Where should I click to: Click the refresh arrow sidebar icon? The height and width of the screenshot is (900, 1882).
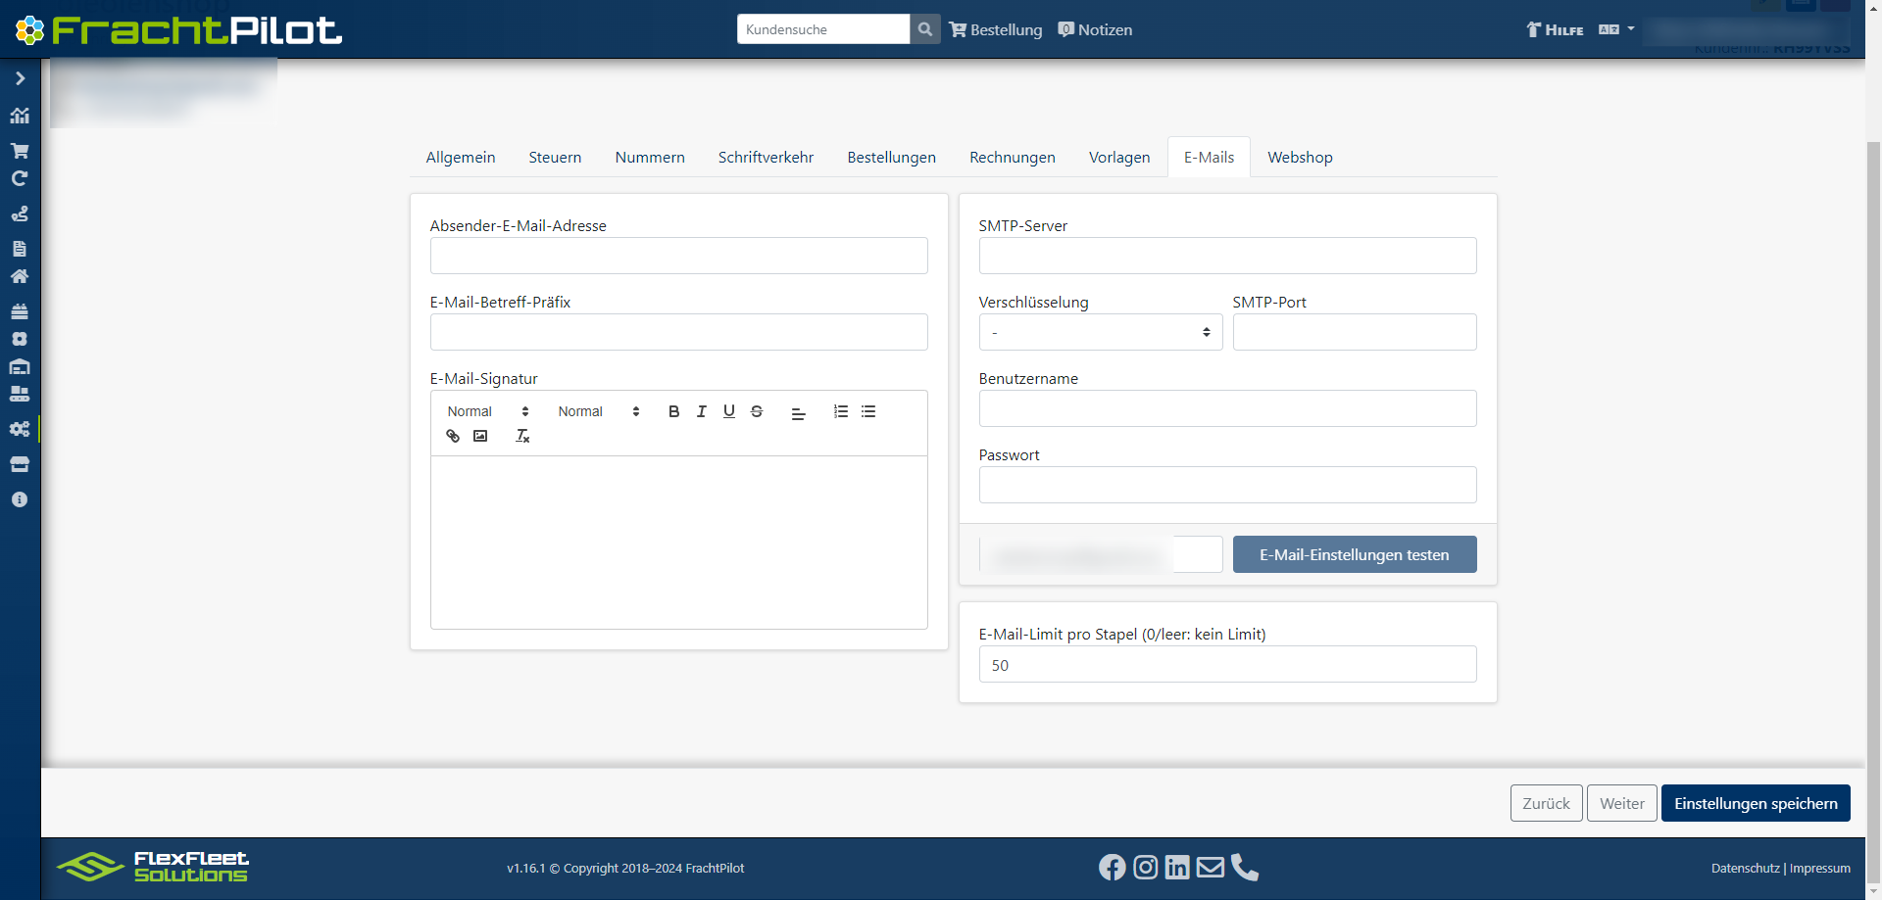(x=20, y=178)
